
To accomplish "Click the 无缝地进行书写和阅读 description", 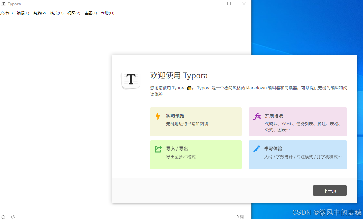I will 187,124.
